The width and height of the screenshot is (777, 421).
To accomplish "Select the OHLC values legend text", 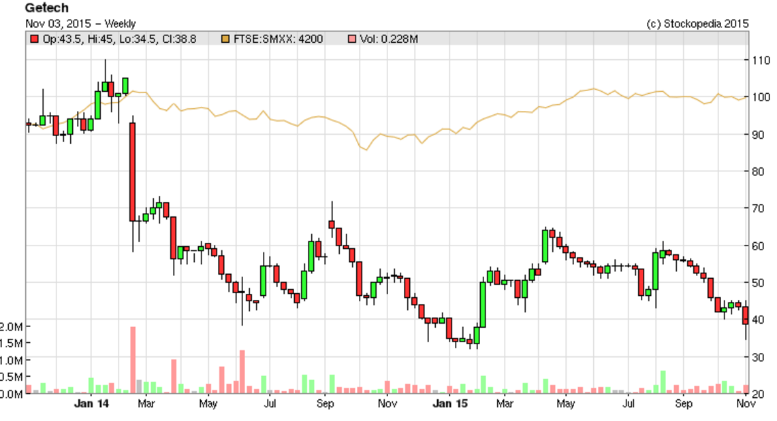I will click(x=119, y=39).
